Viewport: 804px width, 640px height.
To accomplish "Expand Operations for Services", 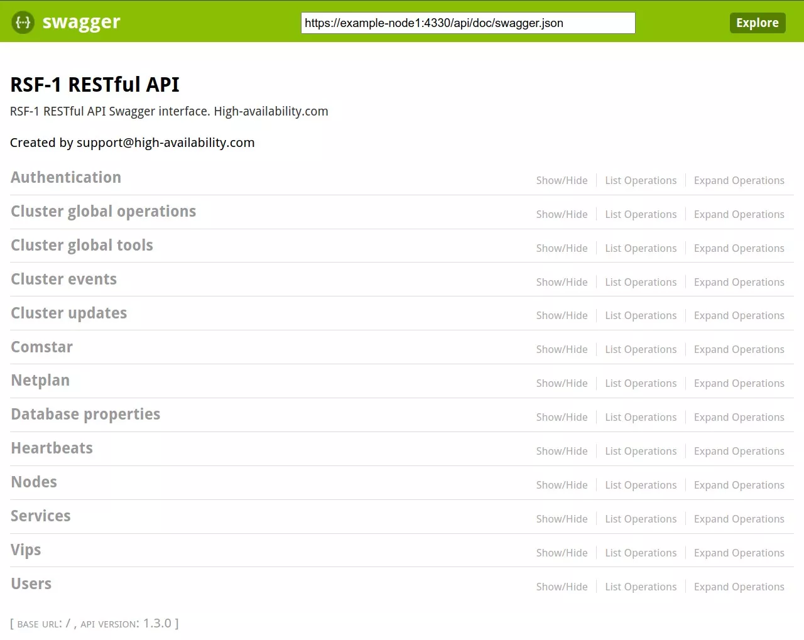I will point(739,519).
